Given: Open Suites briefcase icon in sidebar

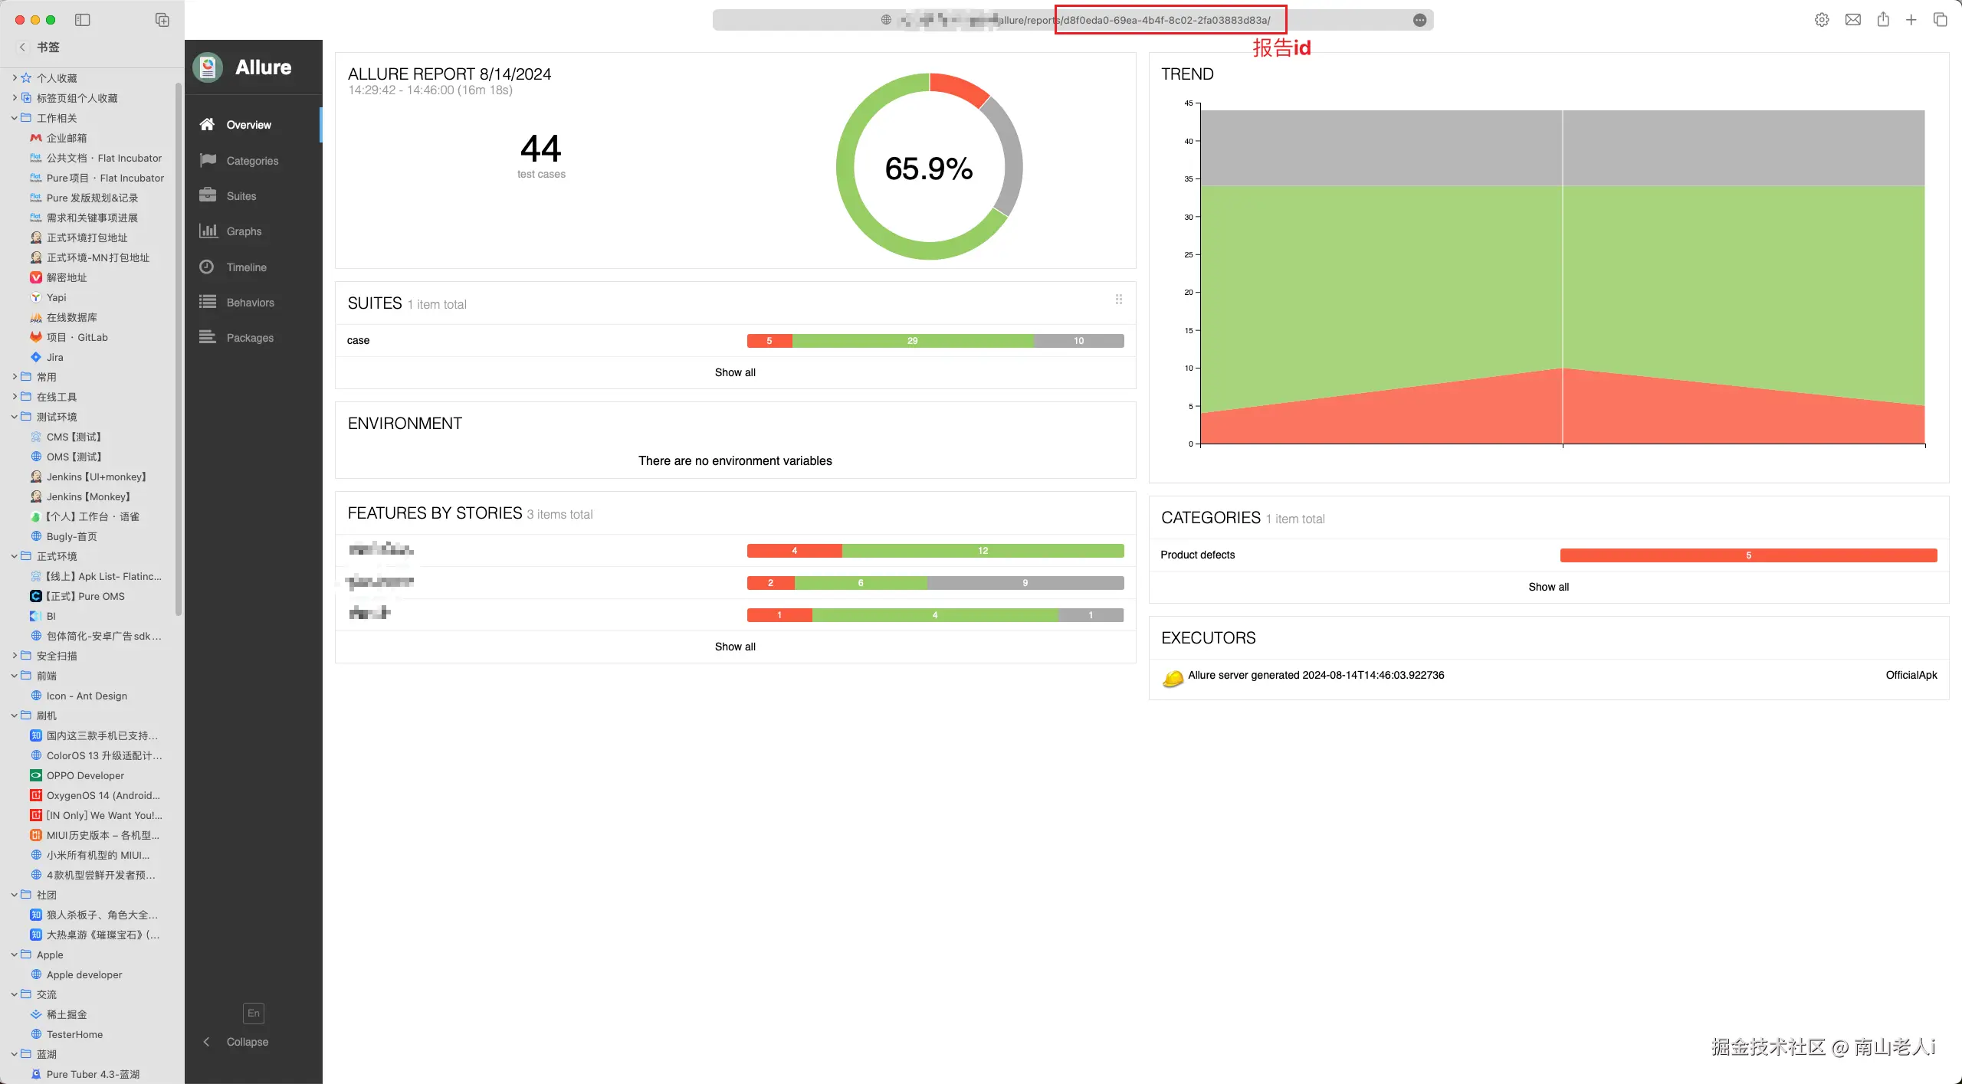Looking at the screenshot, I should [208, 195].
